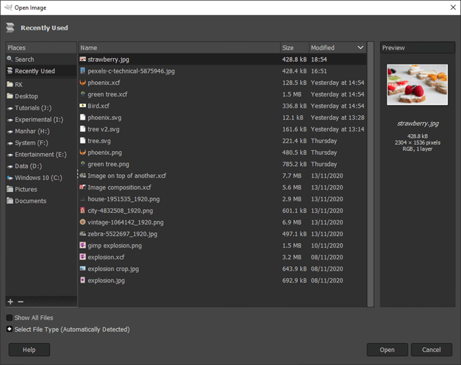Select the file name zebra-5522697_1920.jpg

(122, 234)
